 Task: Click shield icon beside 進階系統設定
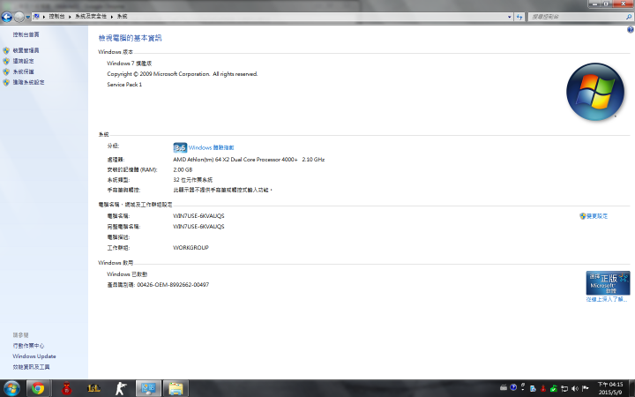pyautogui.click(x=6, y=82)
